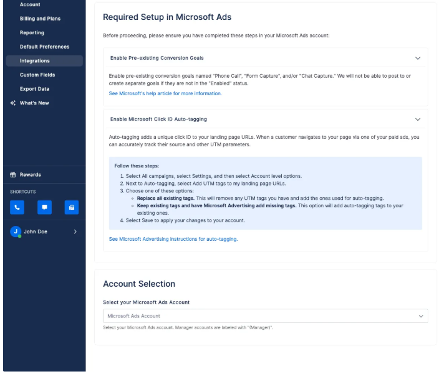439x374 pixels.
Task: Open the chat message shortcut icon
Action: pyautogui.click(x=44, y=207)
